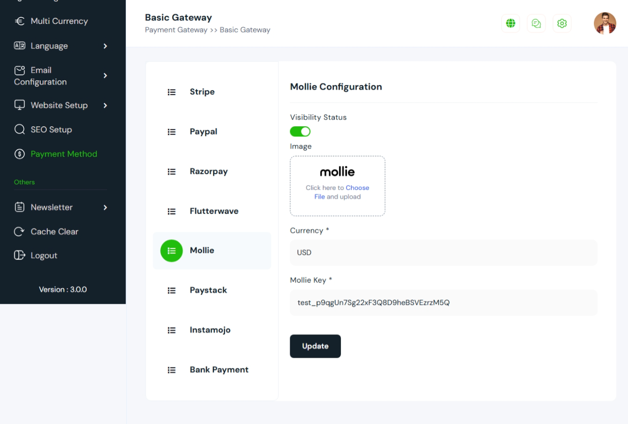Click the Email Configuration envelope icon
Viewport: 628px width, 424px height.
point(20,70)
